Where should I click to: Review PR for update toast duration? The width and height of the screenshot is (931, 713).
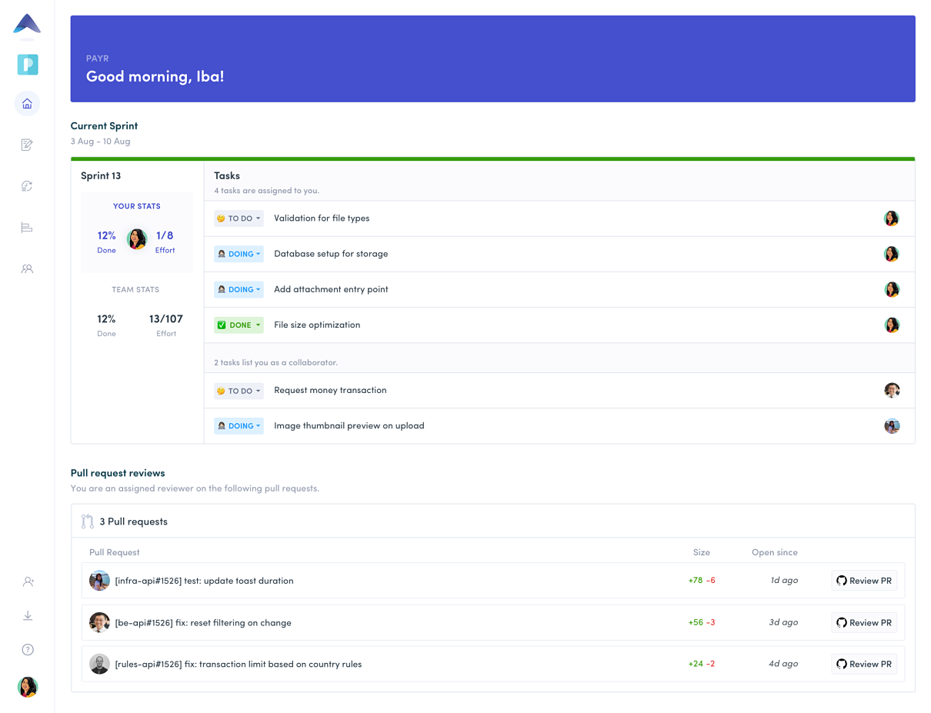(864, 581)
